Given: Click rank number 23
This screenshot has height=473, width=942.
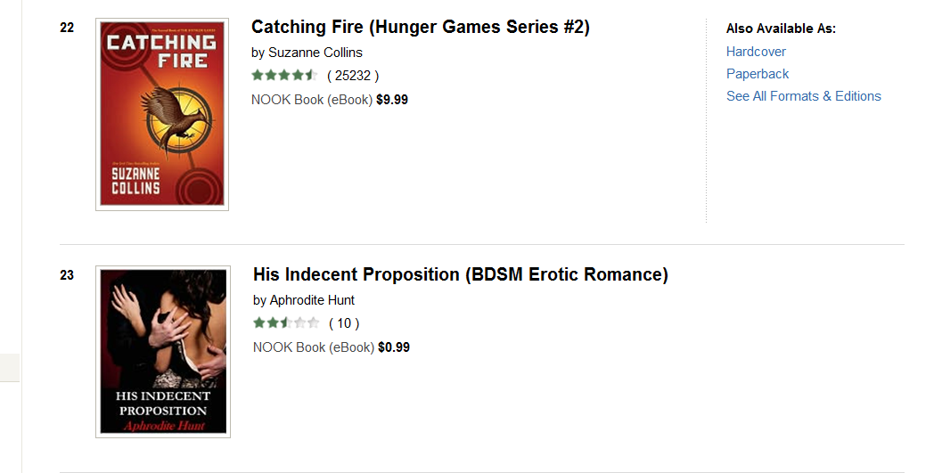Looking at the screenshot, I should [67, 275].
